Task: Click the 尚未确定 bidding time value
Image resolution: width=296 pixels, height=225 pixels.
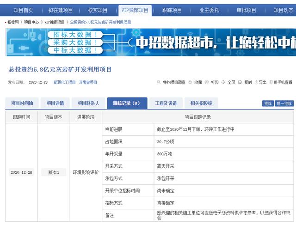Action: (x=166, y=191)
